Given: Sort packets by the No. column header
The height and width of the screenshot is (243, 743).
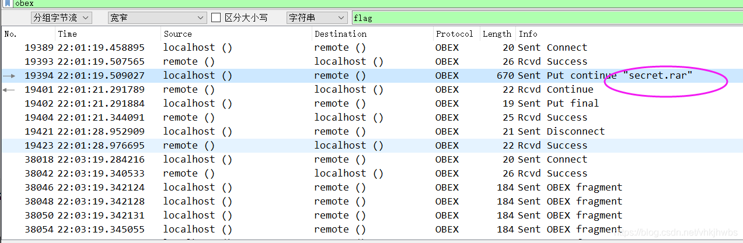Looking at the screenshot, I should (x=28, y=34).
